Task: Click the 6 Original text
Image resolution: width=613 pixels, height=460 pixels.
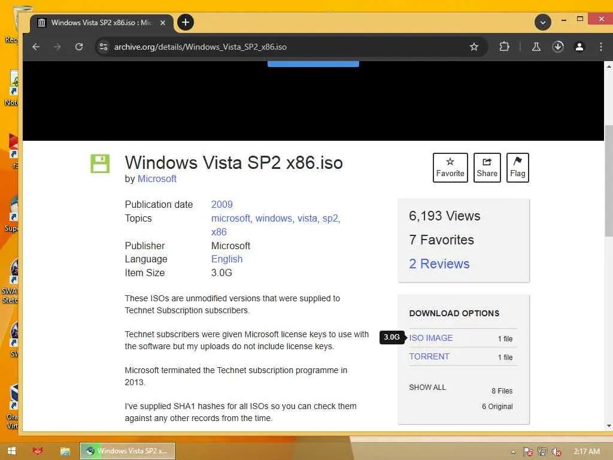Action: tap(497, 407)
